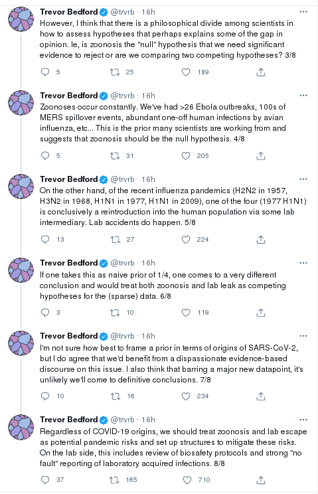Share the 6/8 naive prior tweet

[x=261, y=313]
